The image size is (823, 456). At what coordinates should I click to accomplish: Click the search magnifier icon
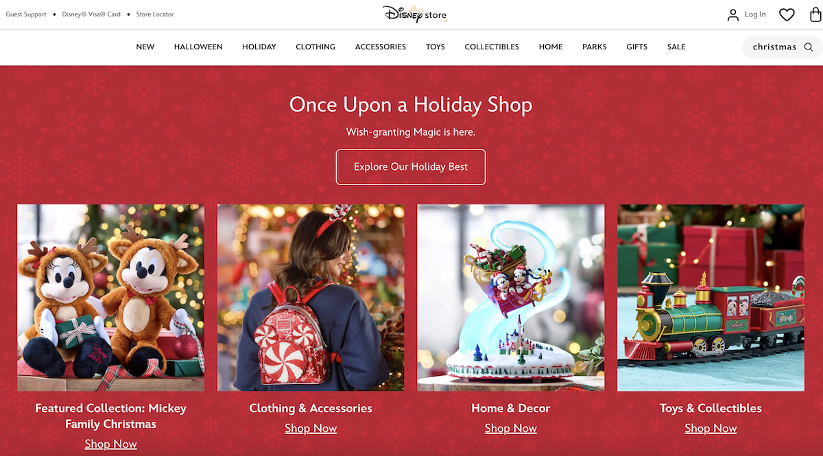click(x=809, y=47)
